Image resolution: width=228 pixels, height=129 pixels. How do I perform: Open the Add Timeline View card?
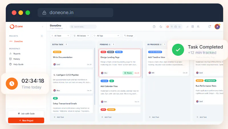click(168, 62)
